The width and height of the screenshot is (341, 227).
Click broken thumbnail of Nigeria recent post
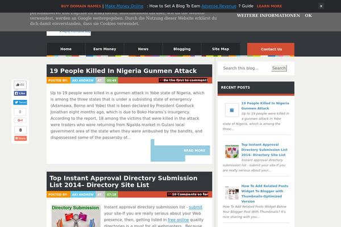(x=232, y=110)
